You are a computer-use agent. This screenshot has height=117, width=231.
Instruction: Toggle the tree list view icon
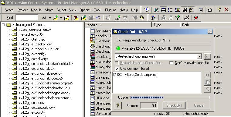click(191, 10)
